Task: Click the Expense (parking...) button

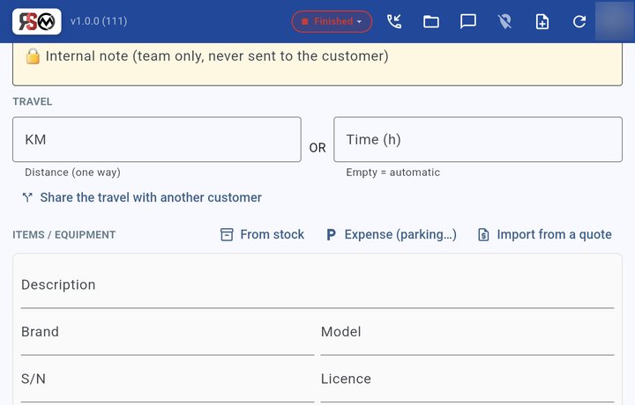Action: (x=392, y=234)
